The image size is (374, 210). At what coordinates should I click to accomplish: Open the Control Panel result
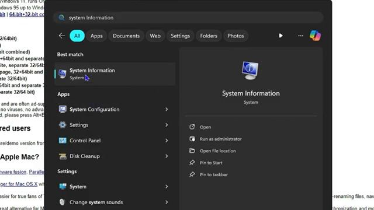pyautogui.click(x=115, y=141)
